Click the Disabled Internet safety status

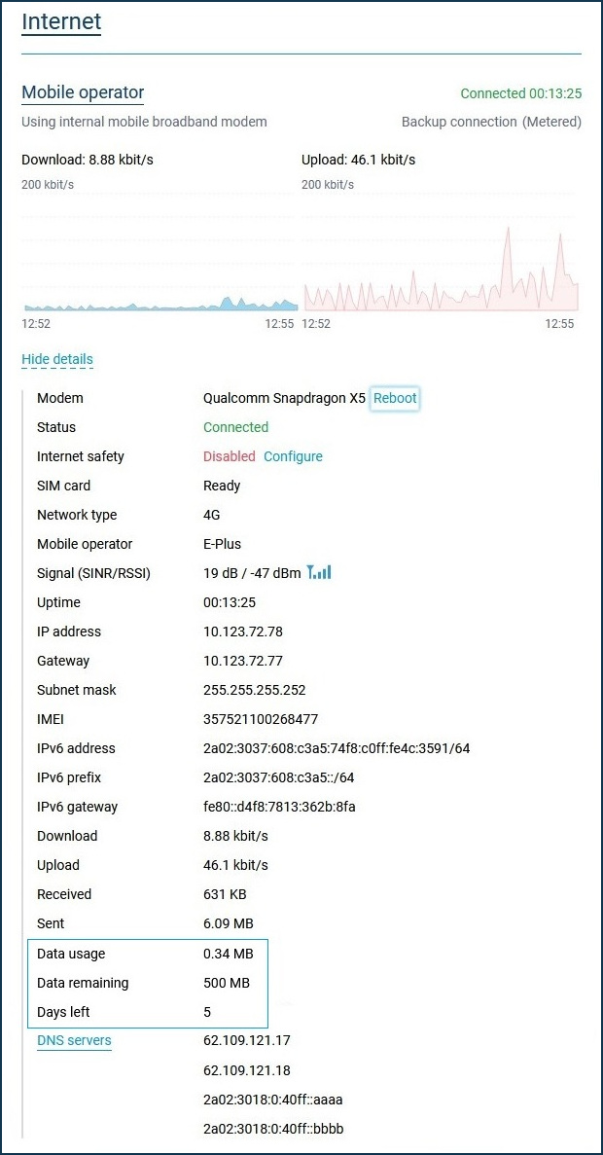229,456
